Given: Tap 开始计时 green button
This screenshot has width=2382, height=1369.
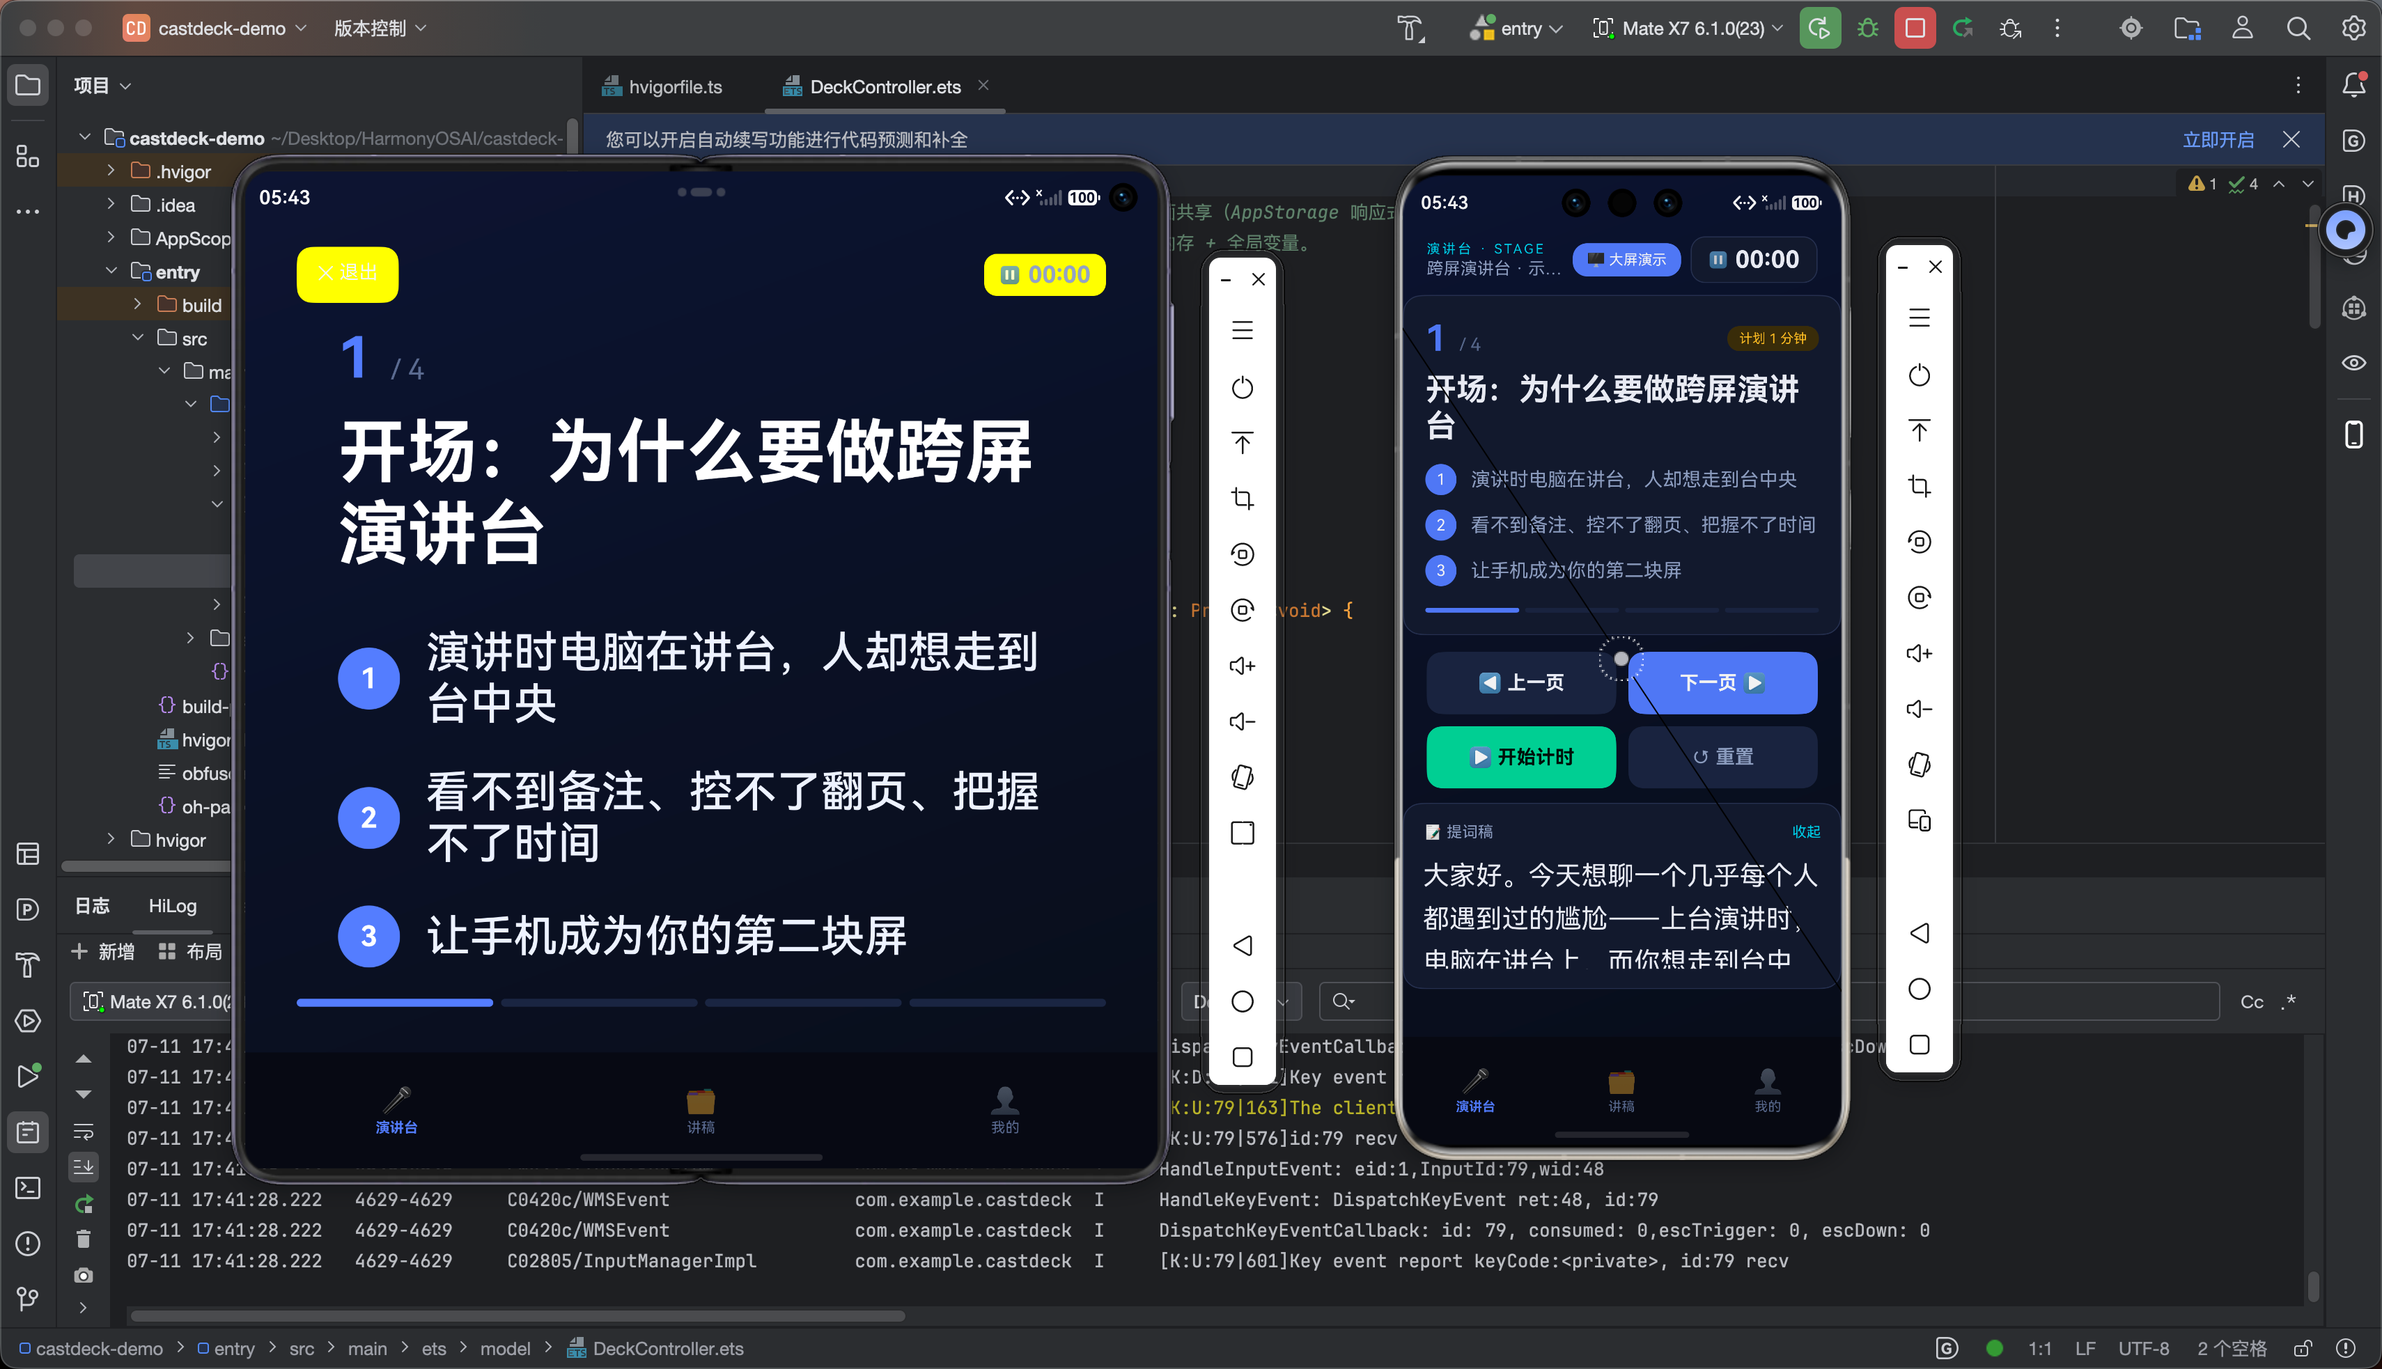Looking at the screenshot, I should (1520, 757).
